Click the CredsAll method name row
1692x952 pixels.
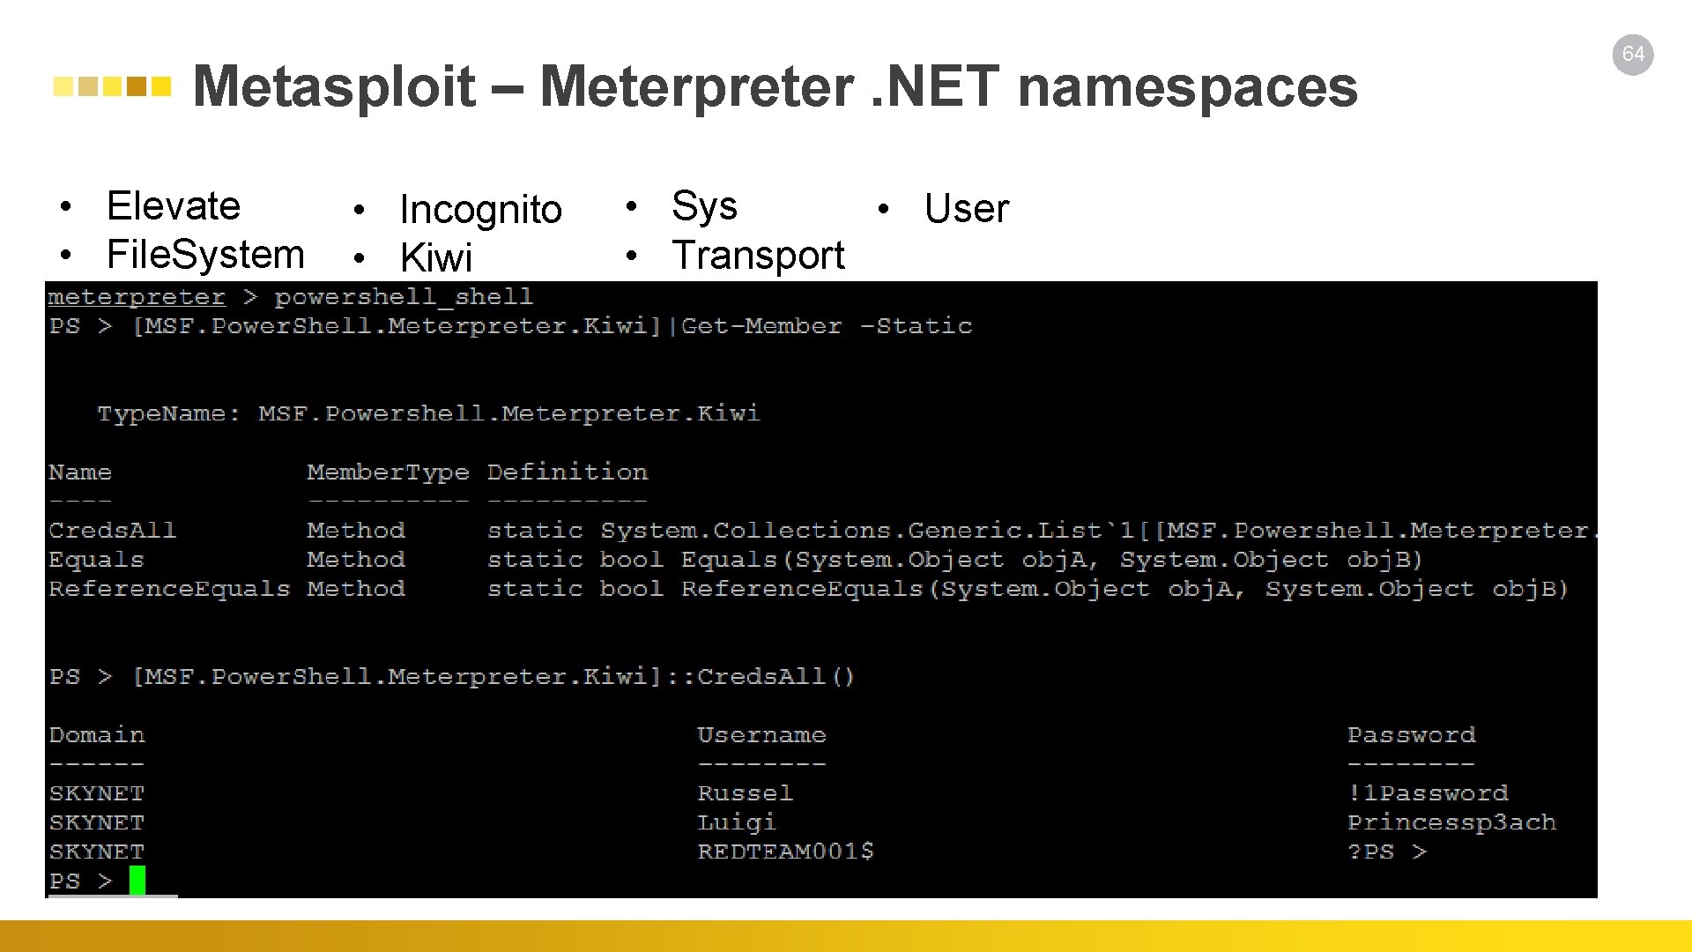coord(113,531)
